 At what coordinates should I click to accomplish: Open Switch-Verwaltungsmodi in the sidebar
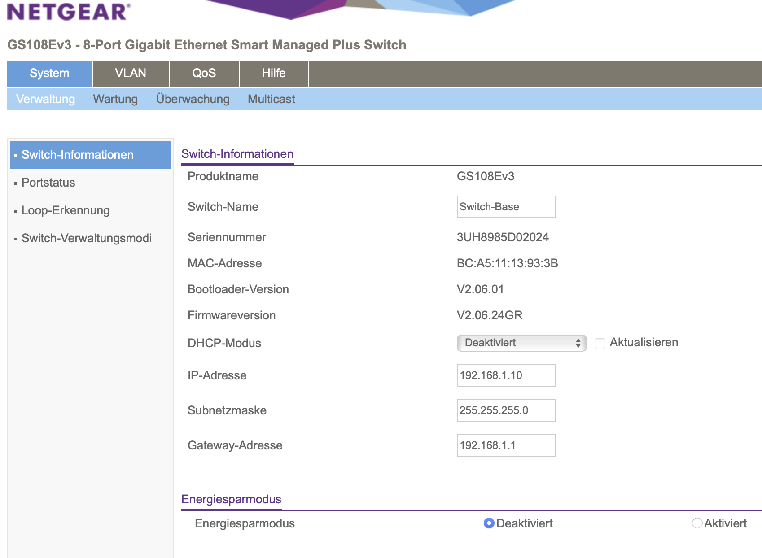point(87,238)
